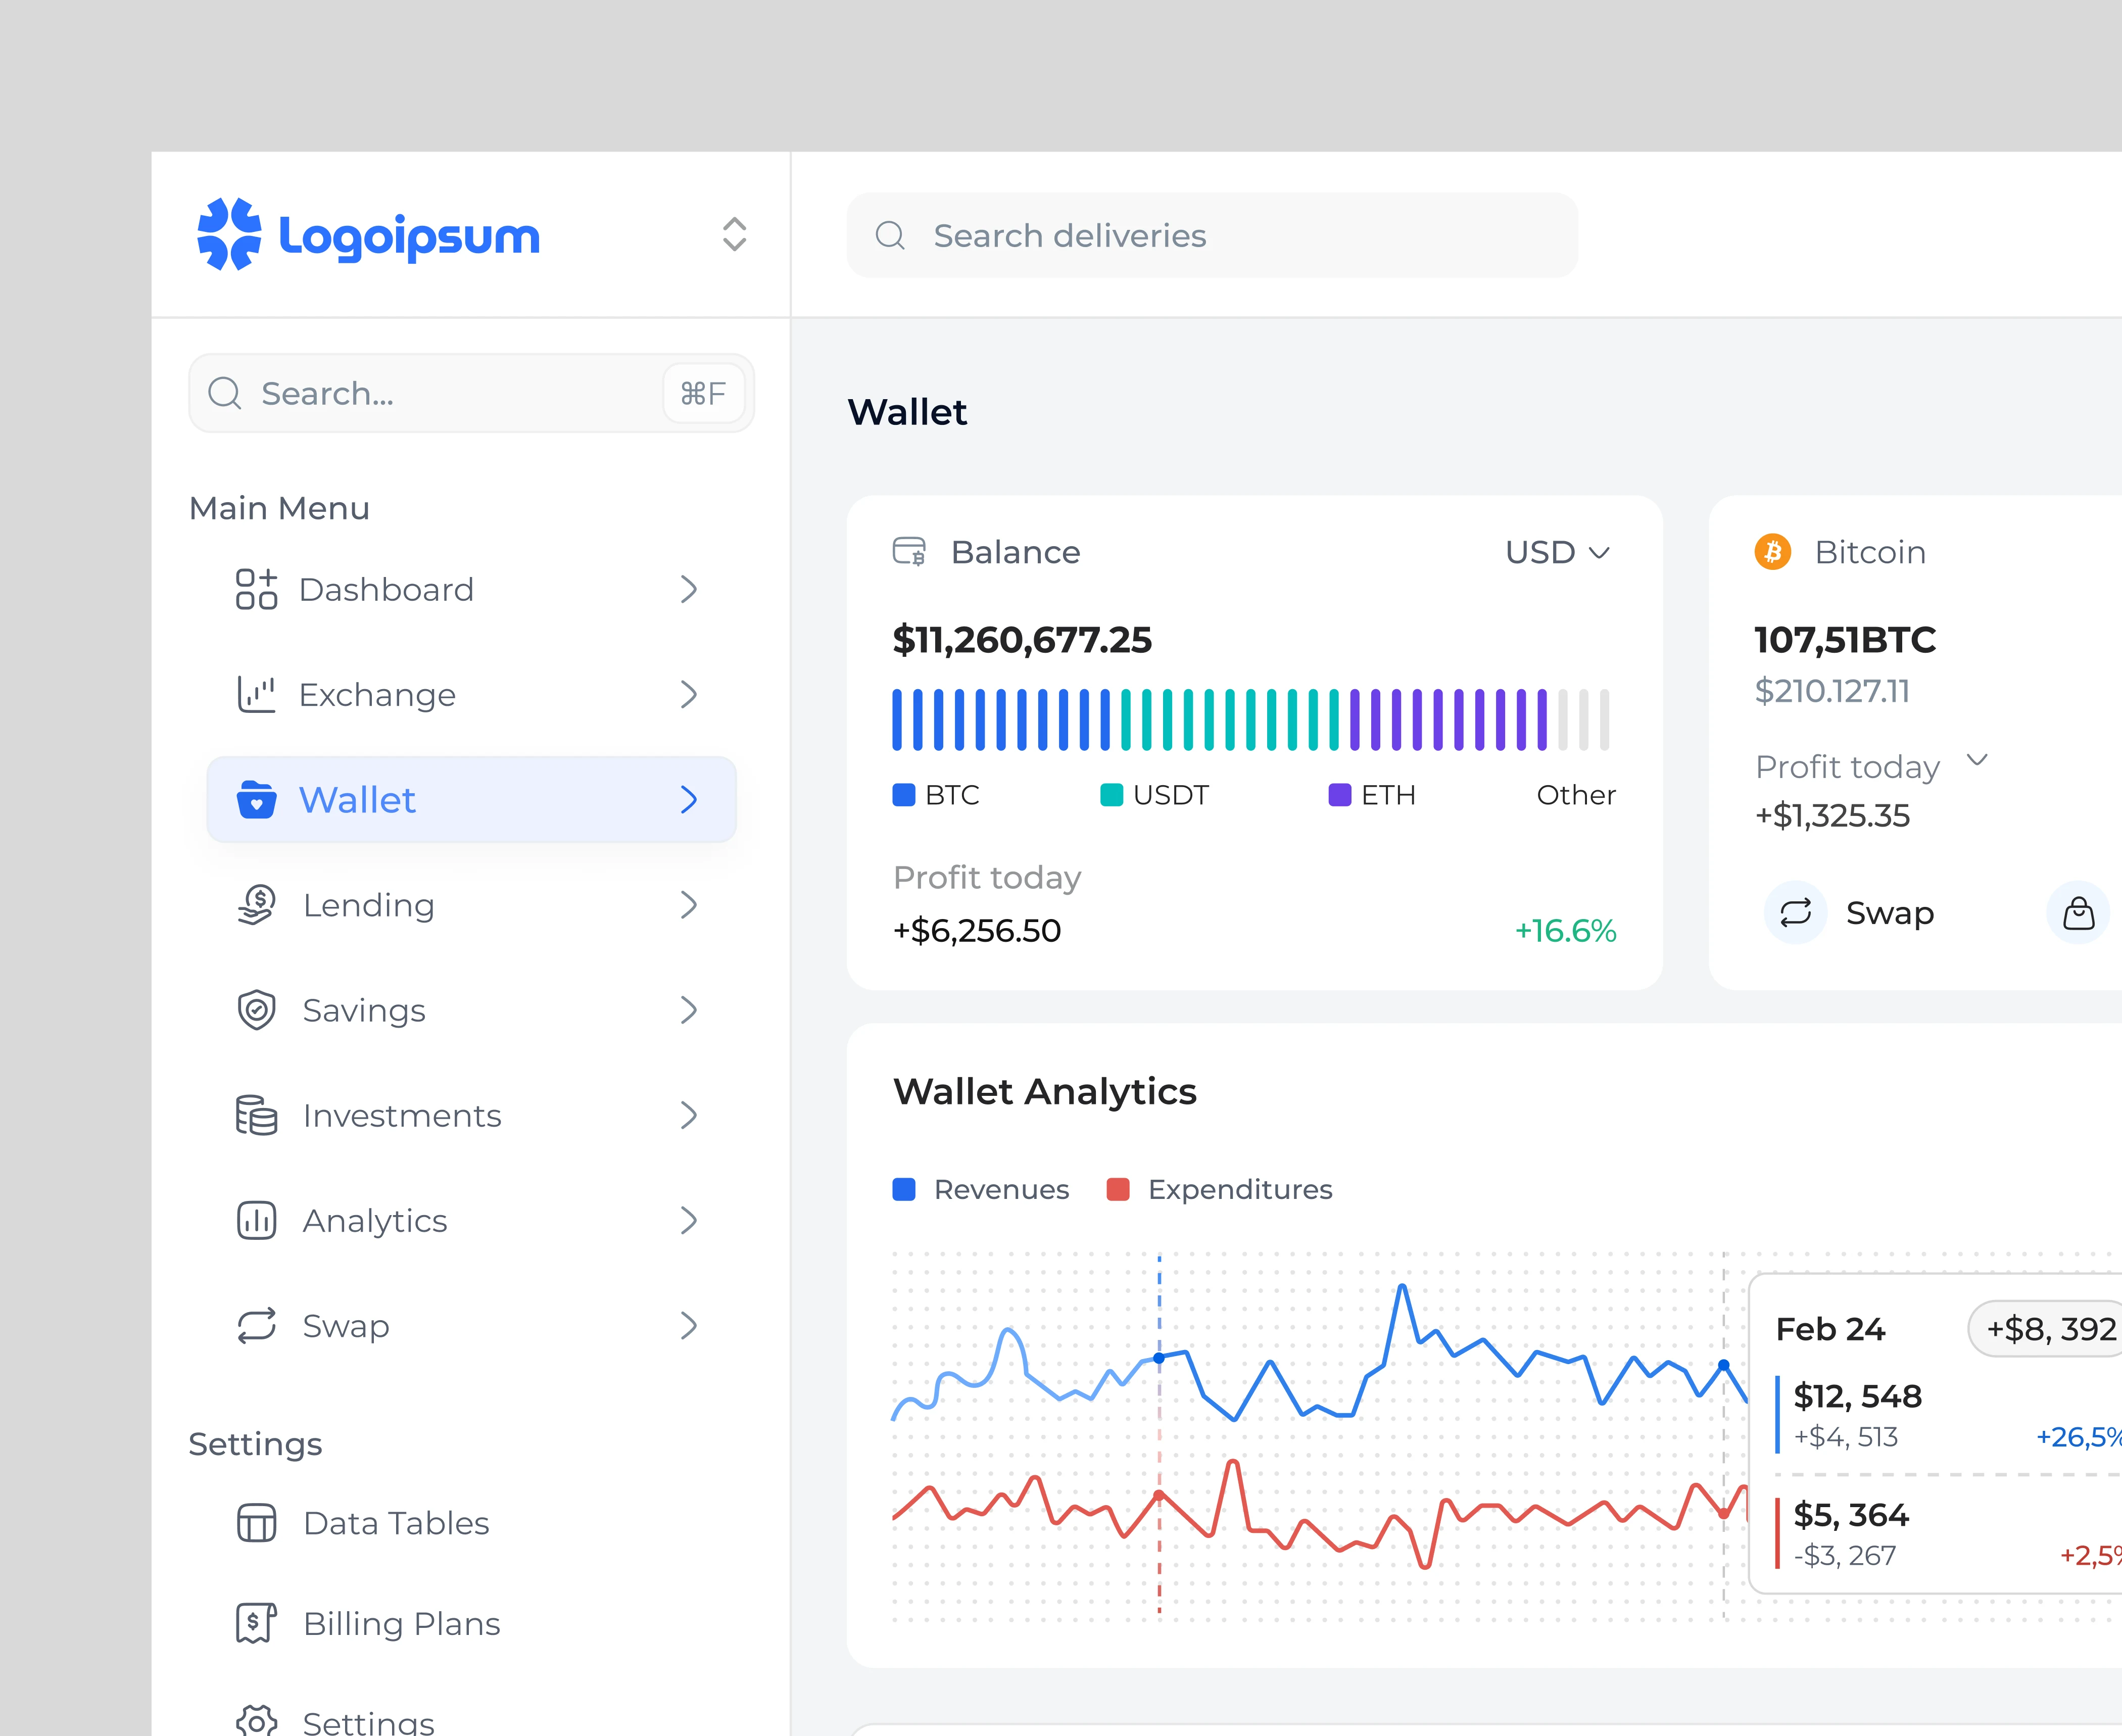Click the Dashboard grid icon
This screenshot has width=2122, height=1736.
(x=256, y=589)
